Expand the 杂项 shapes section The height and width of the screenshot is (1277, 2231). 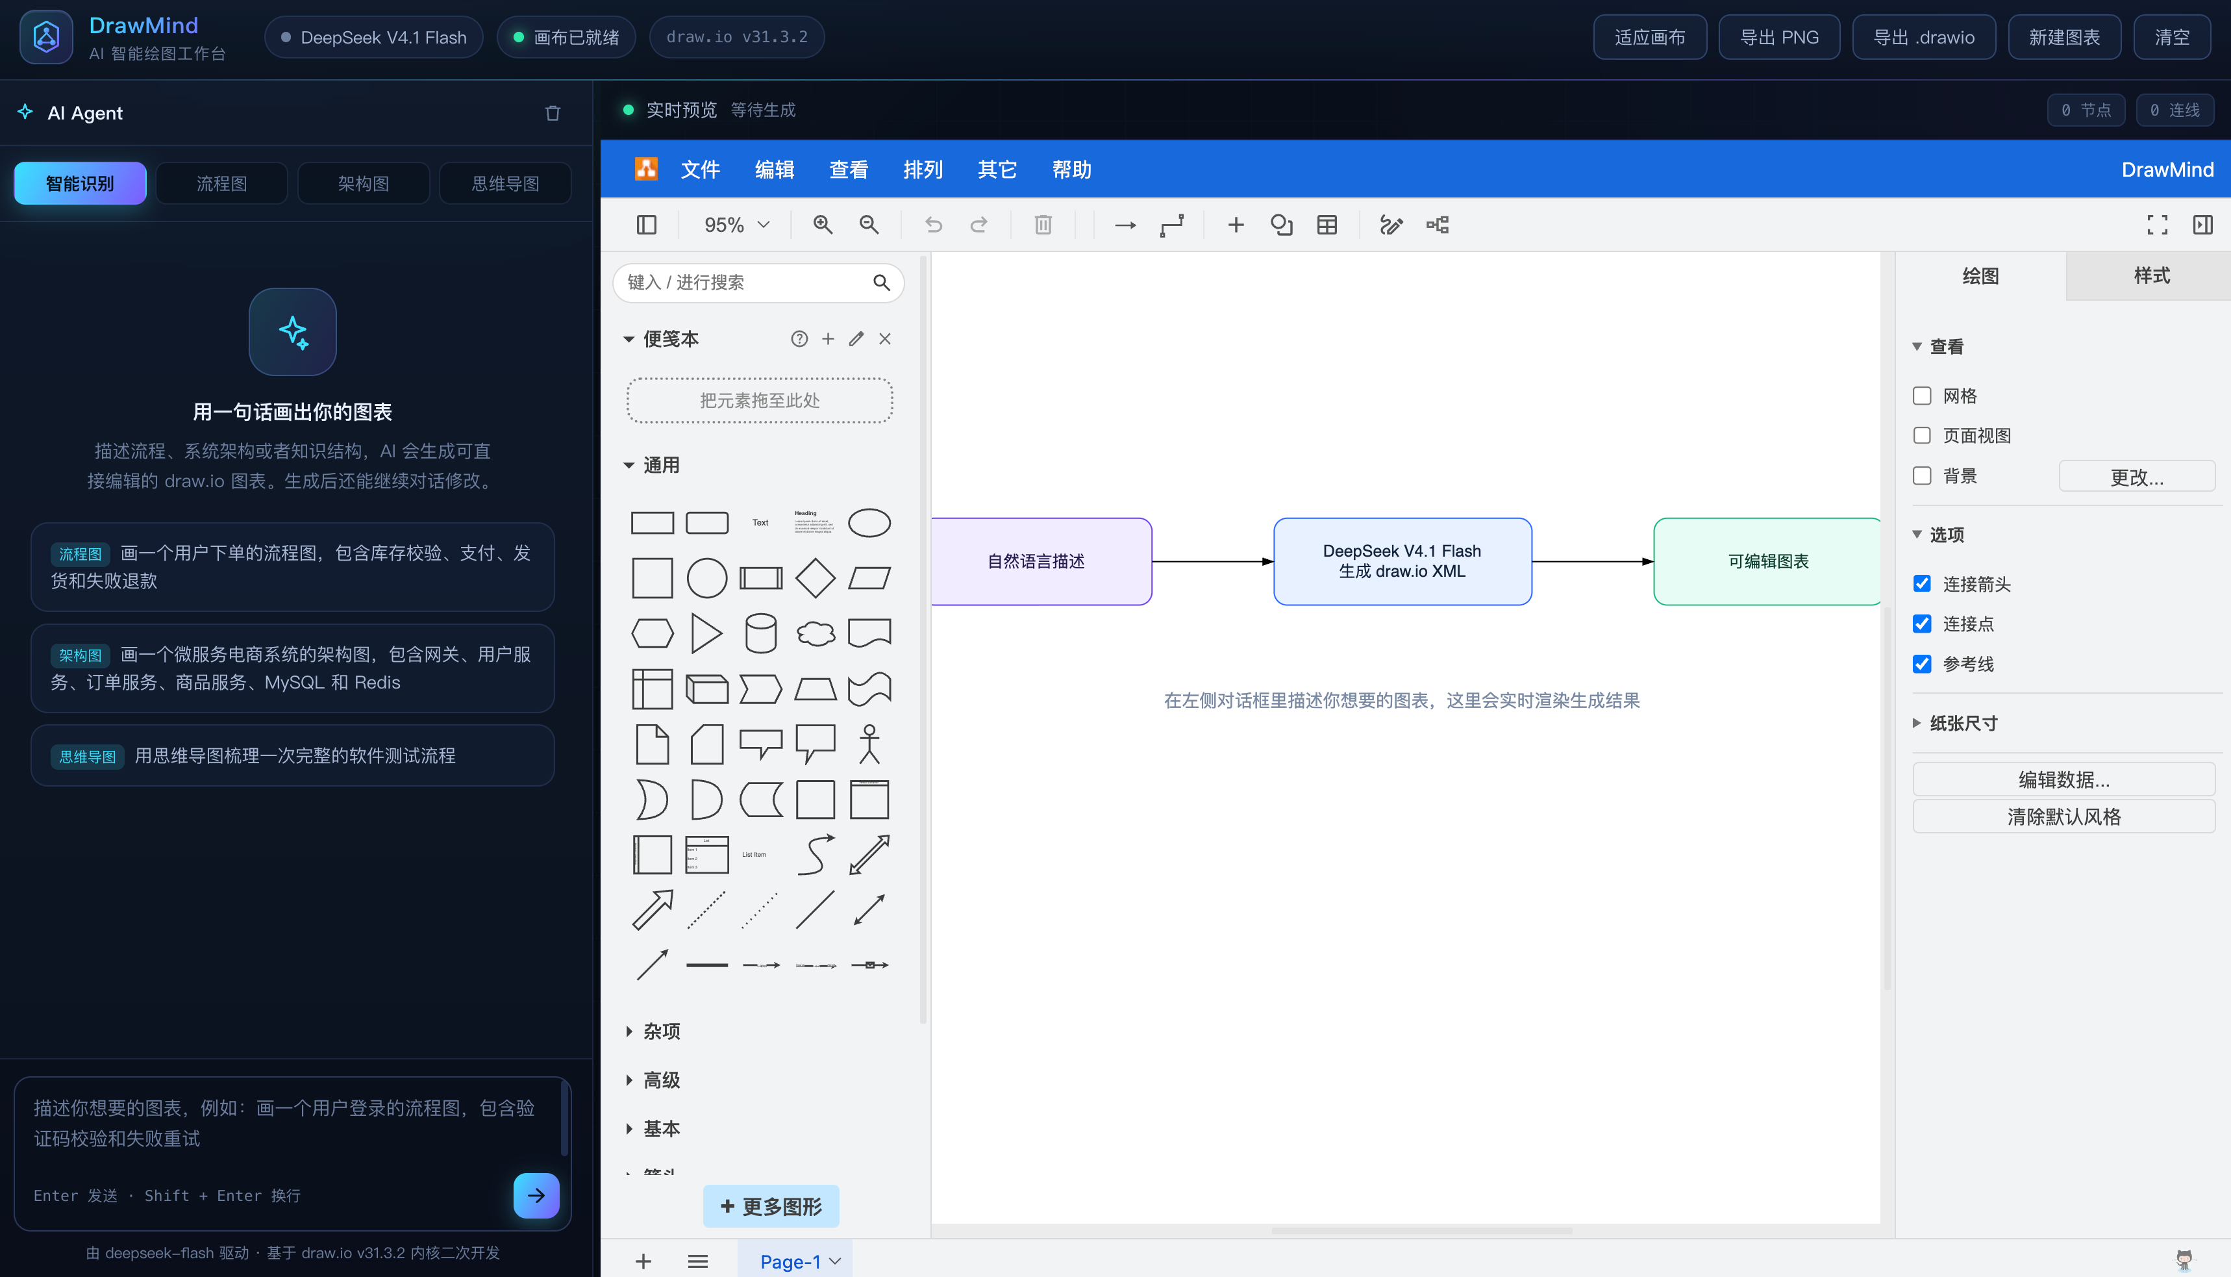629,1031
